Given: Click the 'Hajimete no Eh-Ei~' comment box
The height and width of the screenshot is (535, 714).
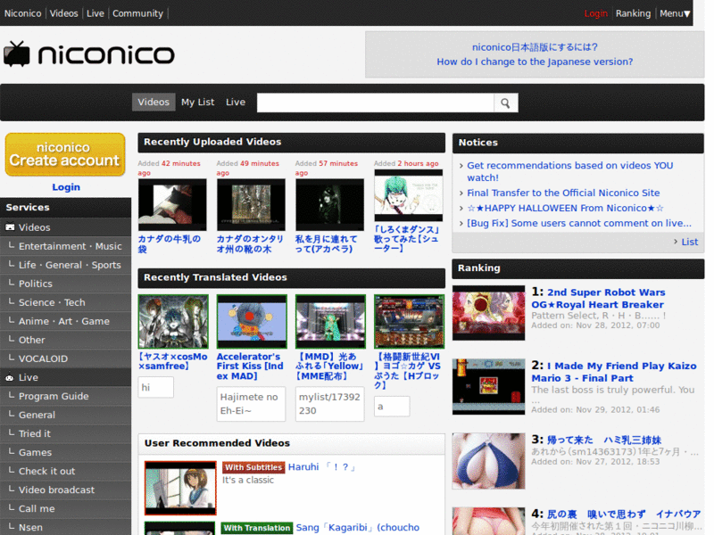Looking at the screenshot, I should (252, 404).
